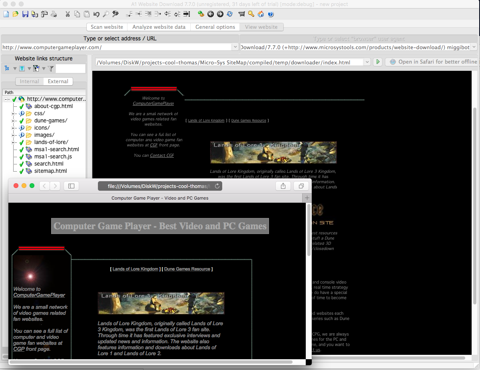Select the General options tab

(215, 27)
